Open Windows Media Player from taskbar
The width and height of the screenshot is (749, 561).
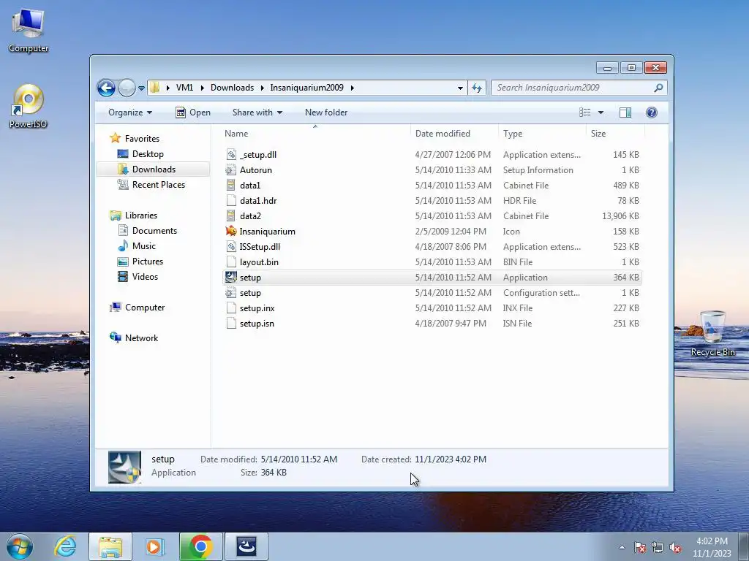click(x=154, y=546)
